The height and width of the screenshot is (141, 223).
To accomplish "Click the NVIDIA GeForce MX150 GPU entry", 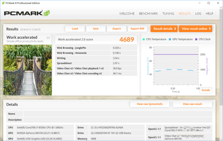I will point(38,133).
